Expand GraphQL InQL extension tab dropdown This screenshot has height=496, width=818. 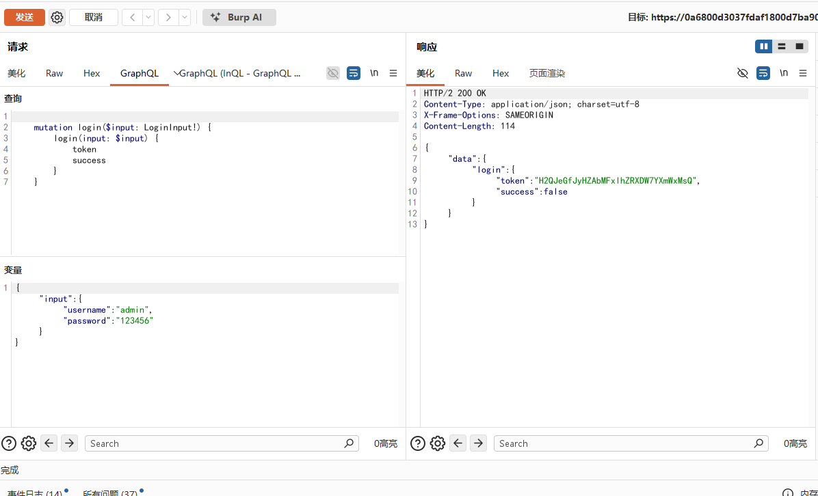coord(177,73)
